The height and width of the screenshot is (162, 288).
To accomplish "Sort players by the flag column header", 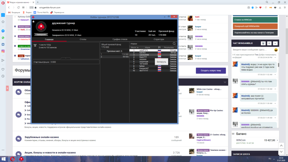I will pos(159,48).
